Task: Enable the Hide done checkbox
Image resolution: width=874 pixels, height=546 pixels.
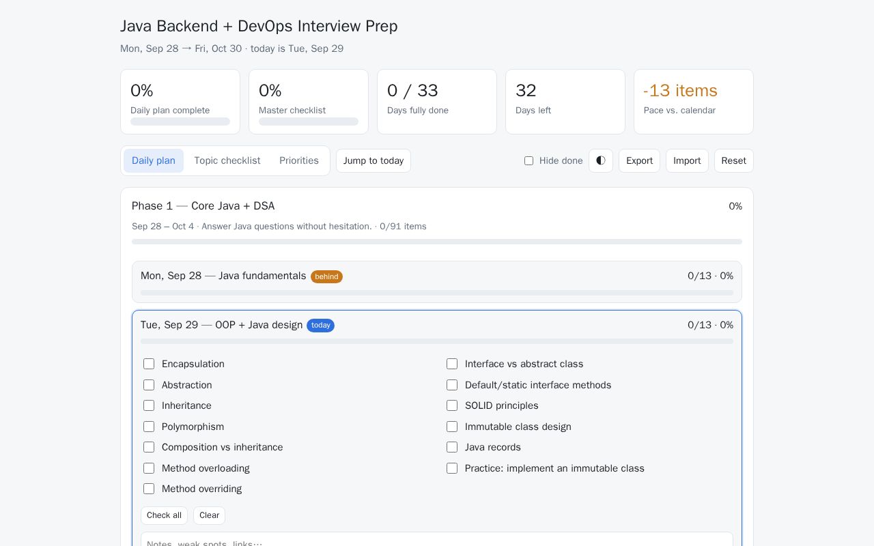Action: 528,161
